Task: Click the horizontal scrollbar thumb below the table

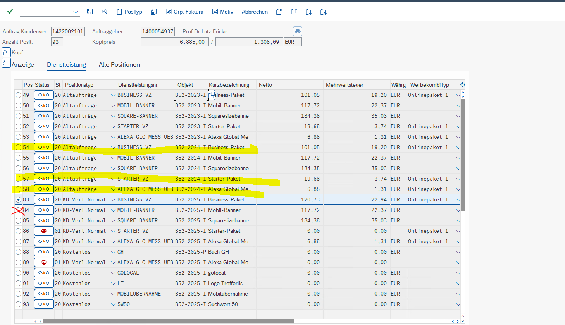Action: (x=168, y=321)
